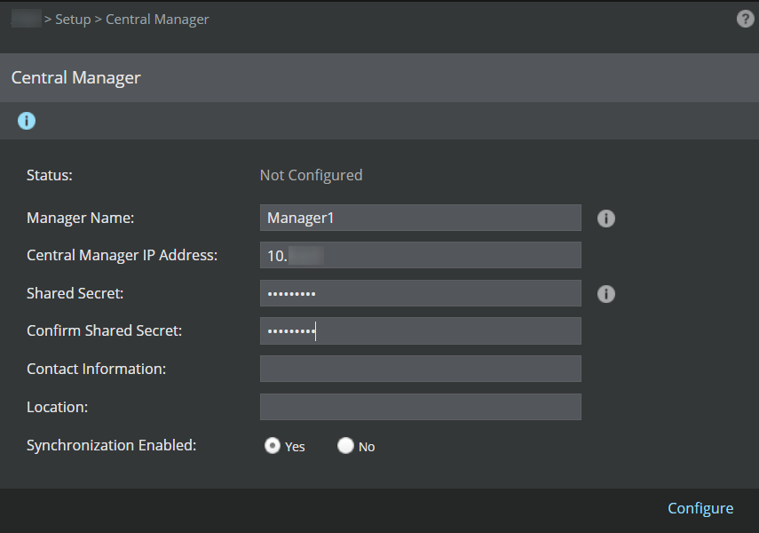
Task: Focus the Location input field
Action: tap(421, 407)
